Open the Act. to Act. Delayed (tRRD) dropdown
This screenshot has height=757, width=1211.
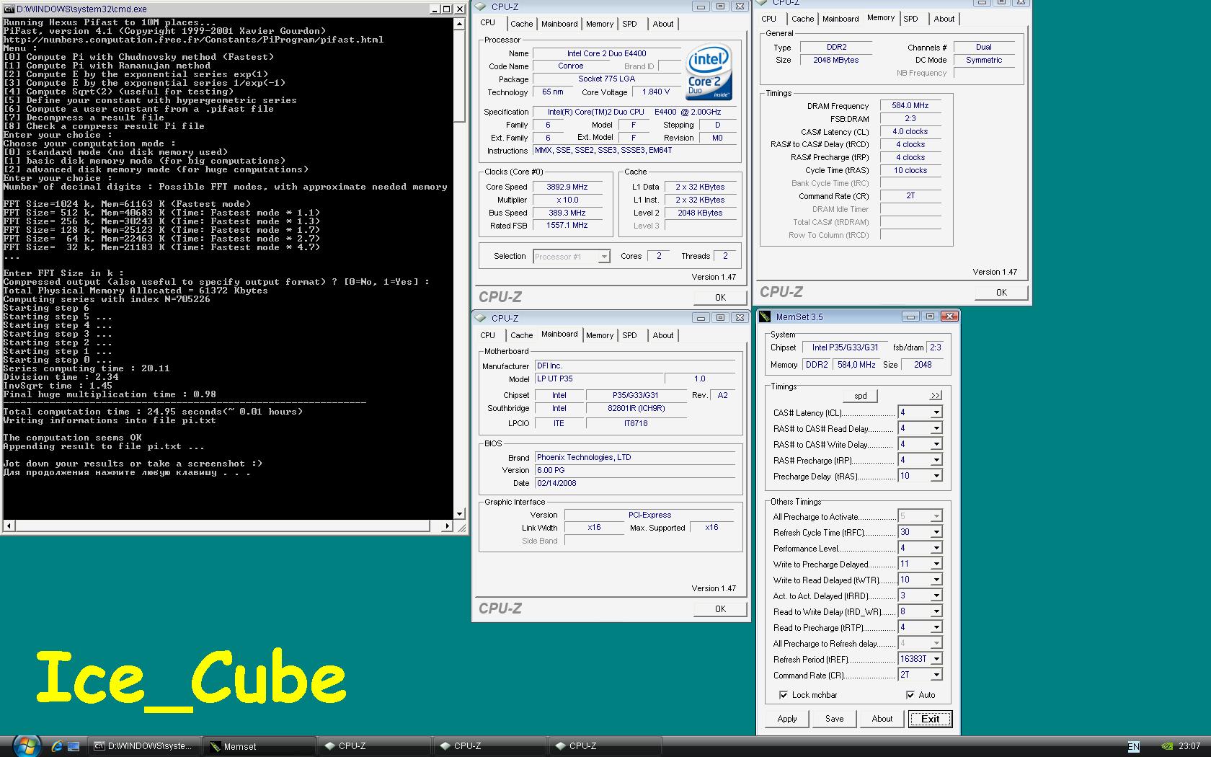click(x=936, y=596)
